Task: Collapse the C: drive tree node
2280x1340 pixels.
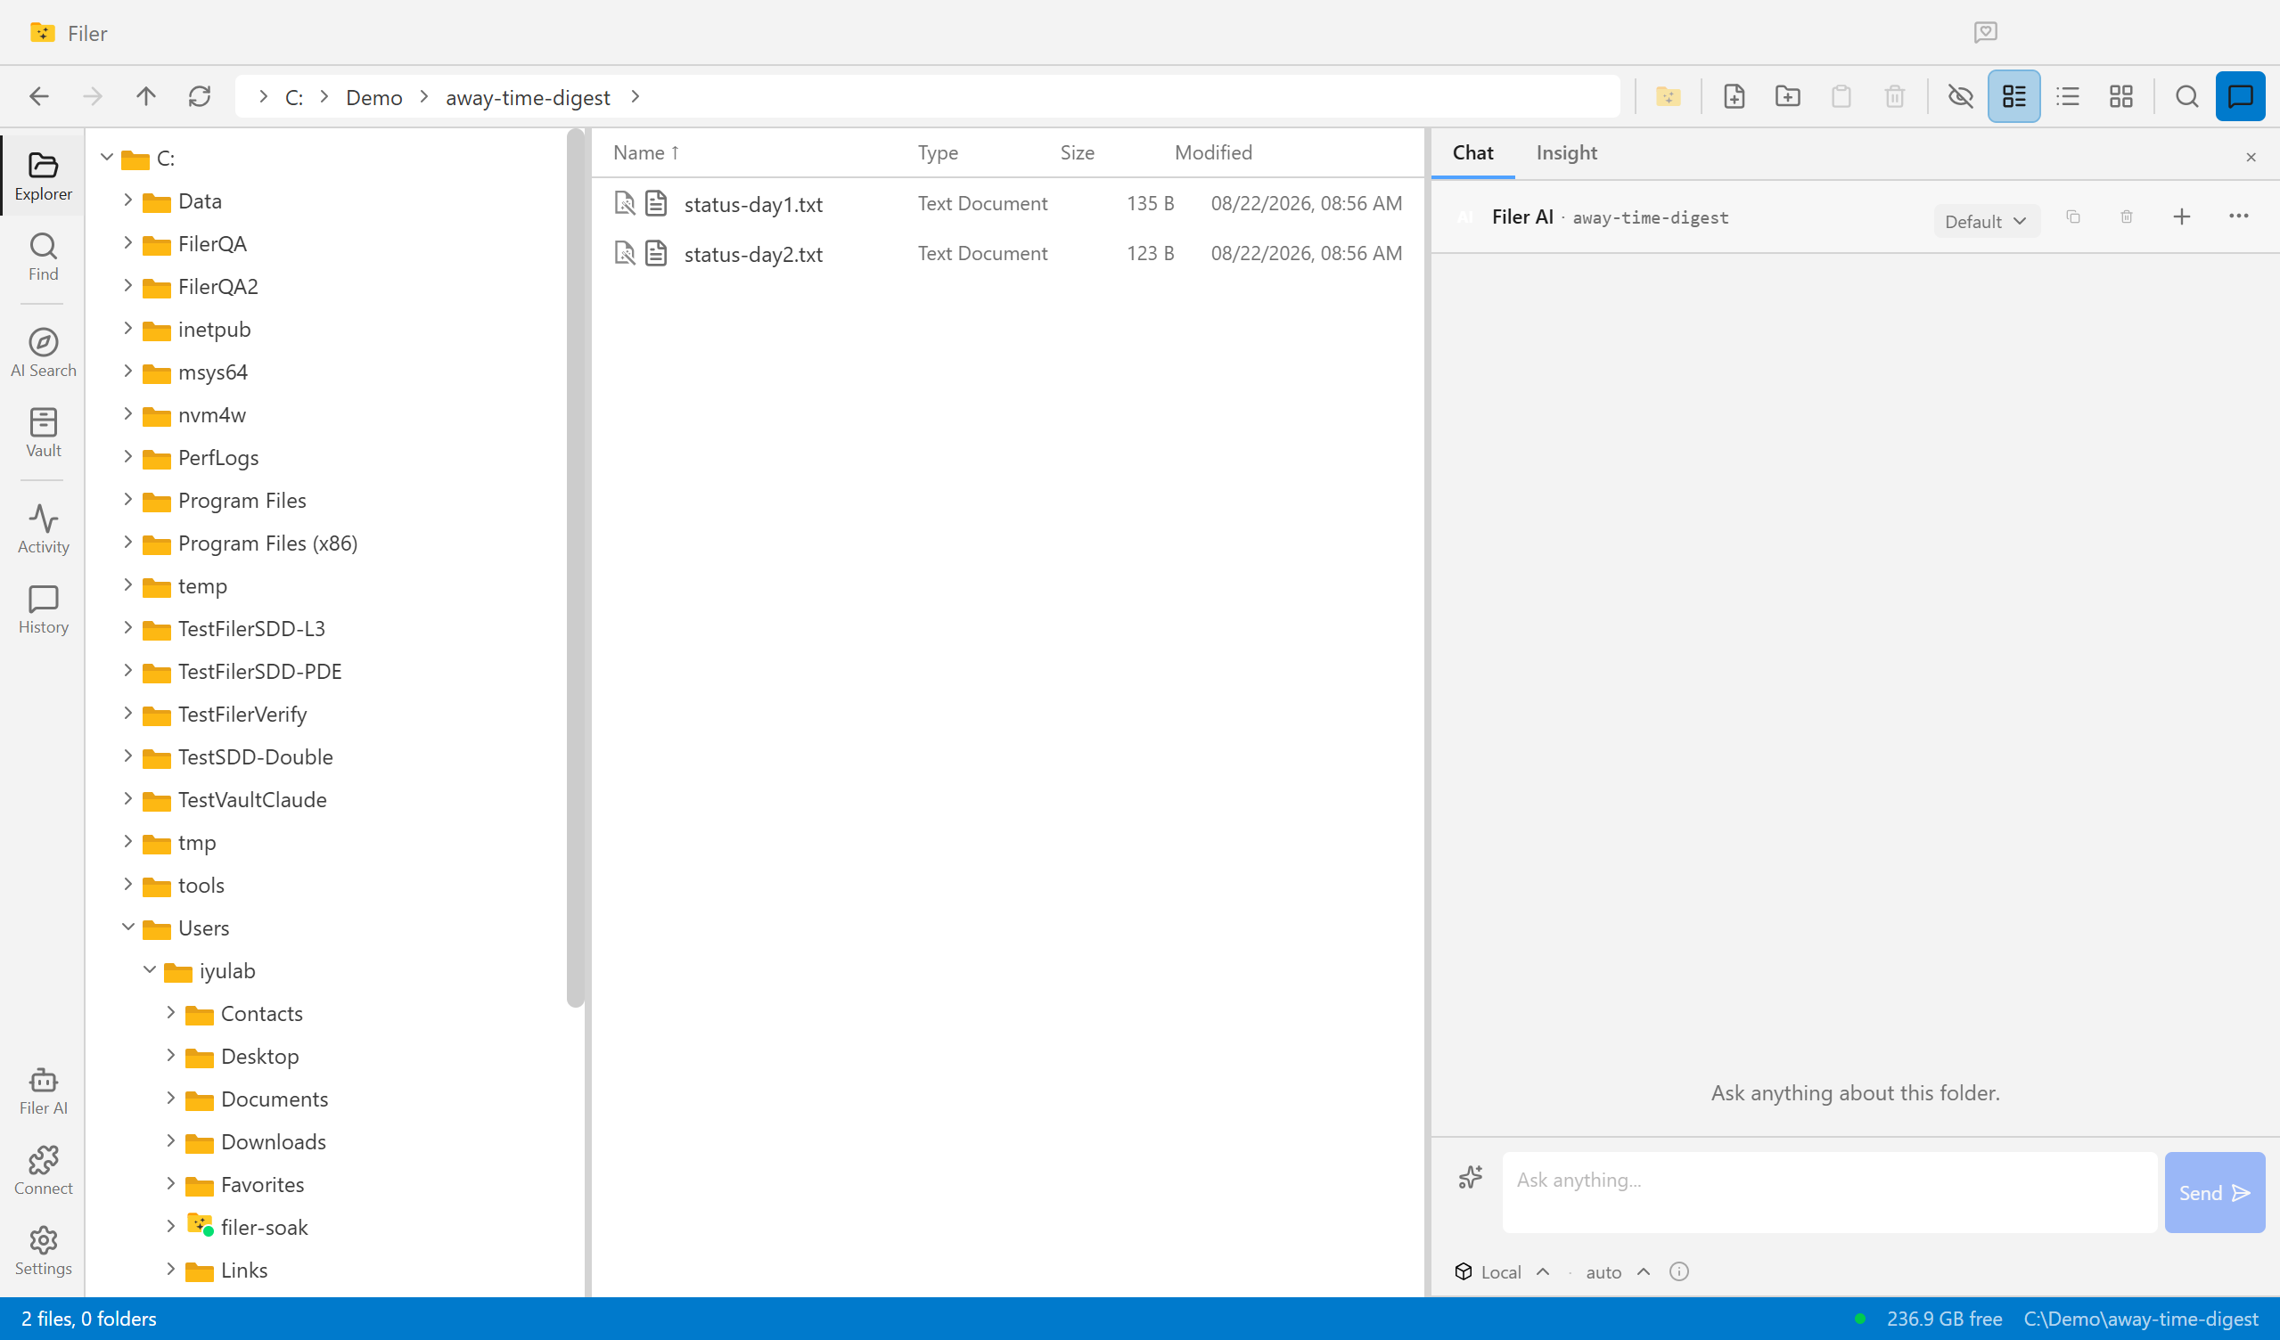Action: pos(107,159)
